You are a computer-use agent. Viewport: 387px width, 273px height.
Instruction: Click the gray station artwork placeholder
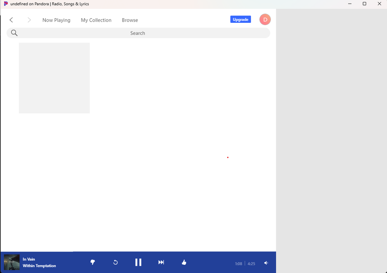[54, 78]
